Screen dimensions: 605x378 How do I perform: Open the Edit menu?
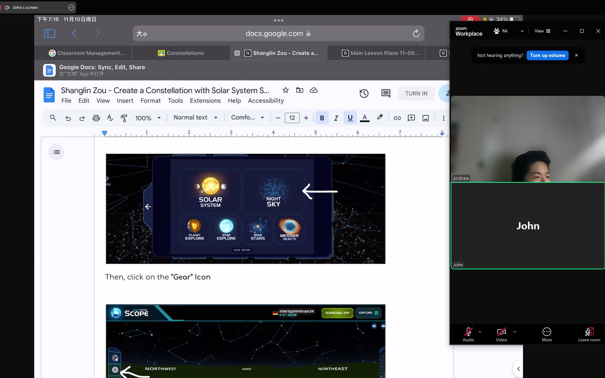point(84,101)
